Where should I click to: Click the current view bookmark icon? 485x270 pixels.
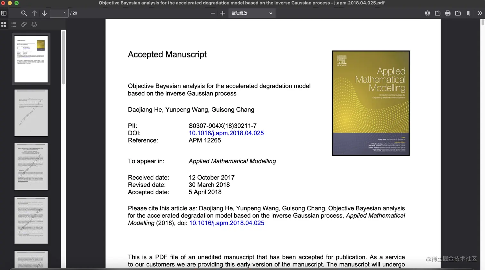click(x=468, y=13)
